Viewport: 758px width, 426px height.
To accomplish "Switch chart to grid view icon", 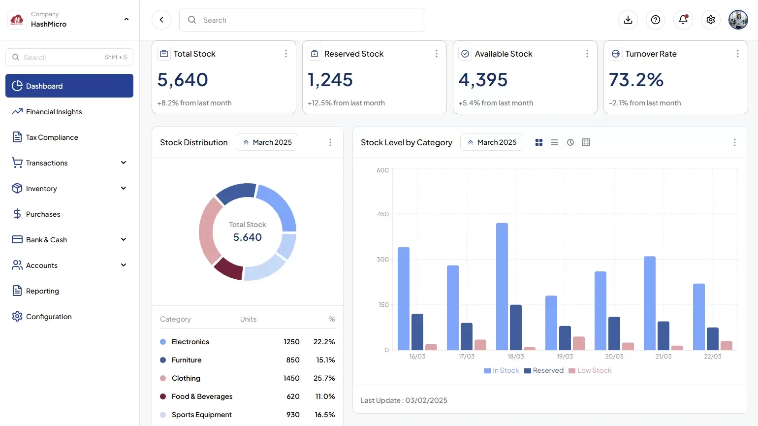I will coord(539,142).
